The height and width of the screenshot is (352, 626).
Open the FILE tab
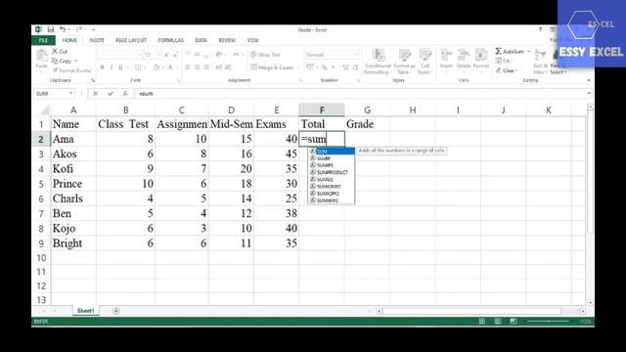[x=43, y=40]
